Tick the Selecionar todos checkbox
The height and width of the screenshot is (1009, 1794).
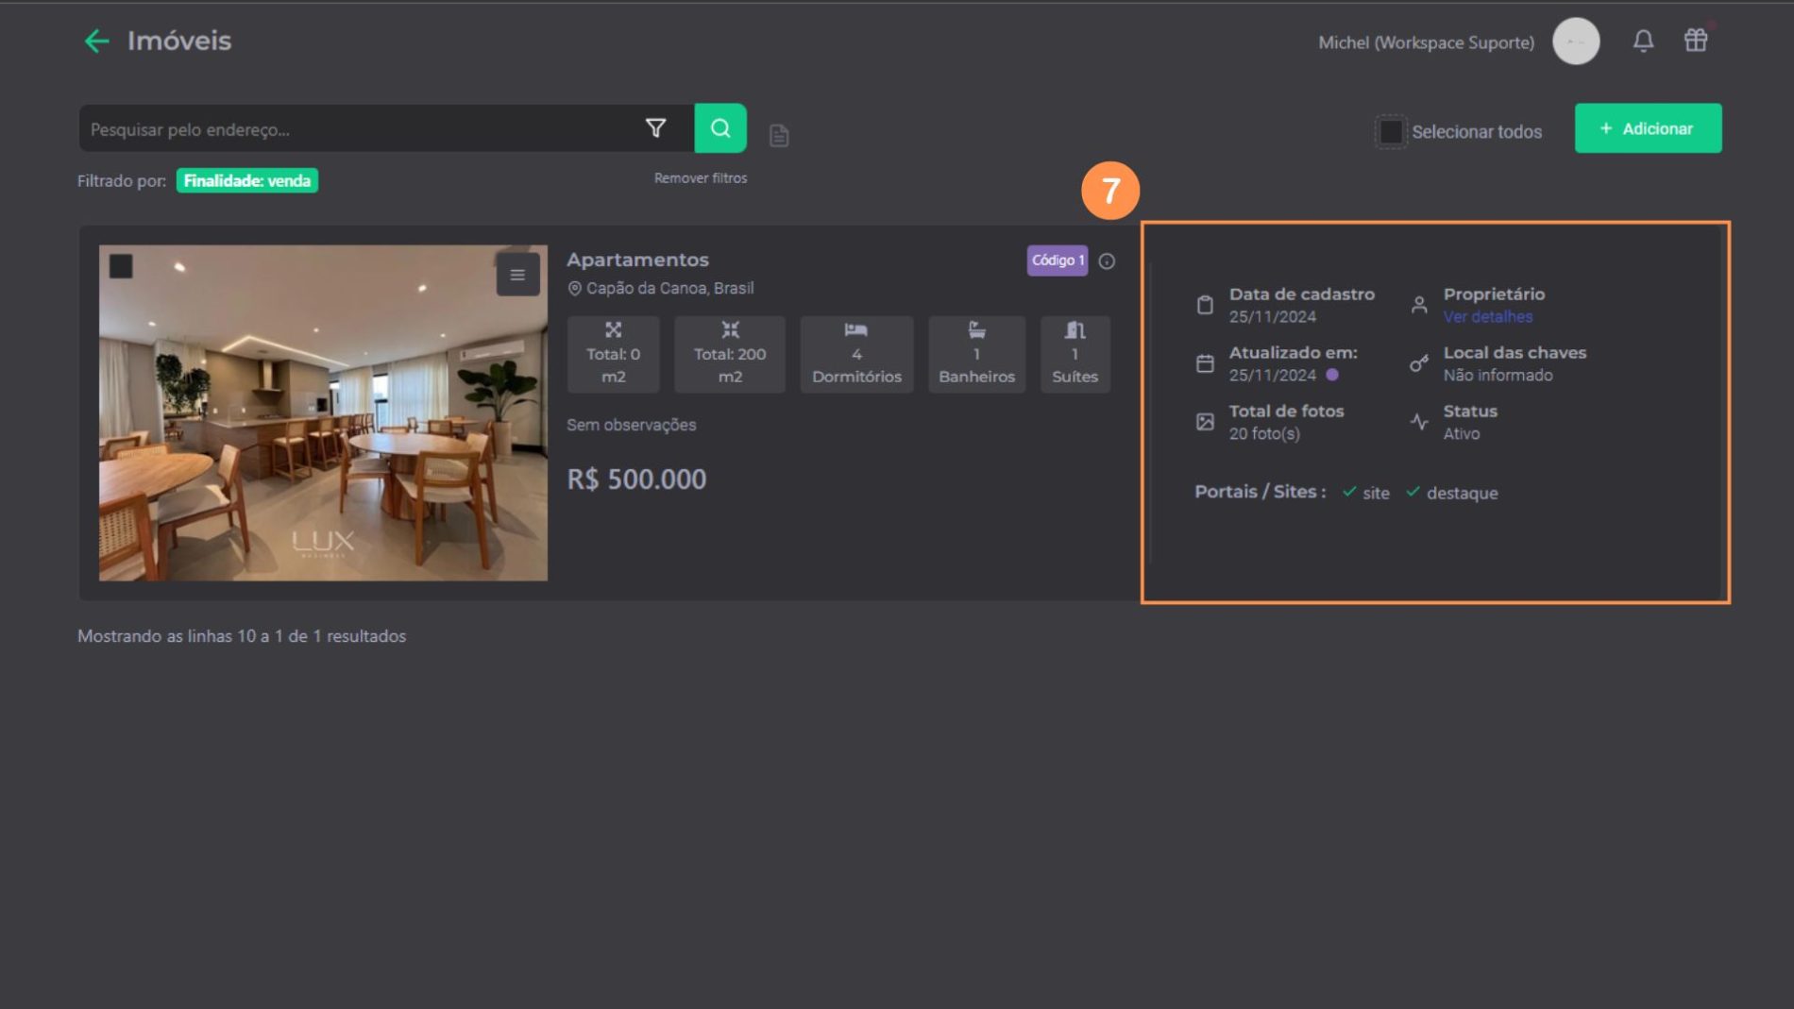coord(1390,132)
